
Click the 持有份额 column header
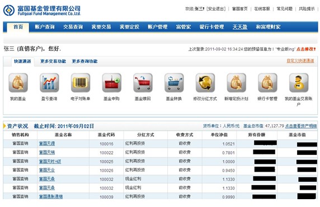point(257,135)
